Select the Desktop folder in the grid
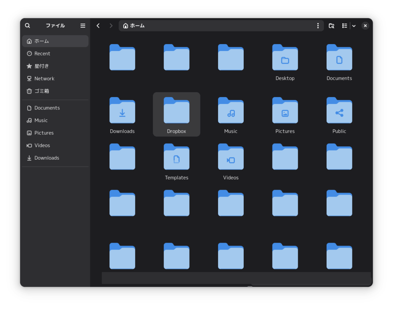This screenshot has height=309, width=393. pyautogui.click(x=285, y=63)
